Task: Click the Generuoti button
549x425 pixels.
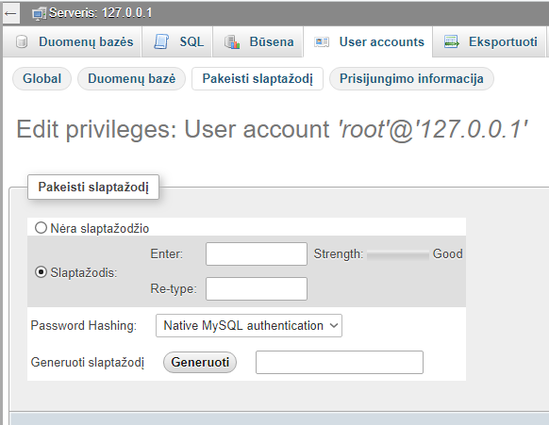Action: coord(200,363)
